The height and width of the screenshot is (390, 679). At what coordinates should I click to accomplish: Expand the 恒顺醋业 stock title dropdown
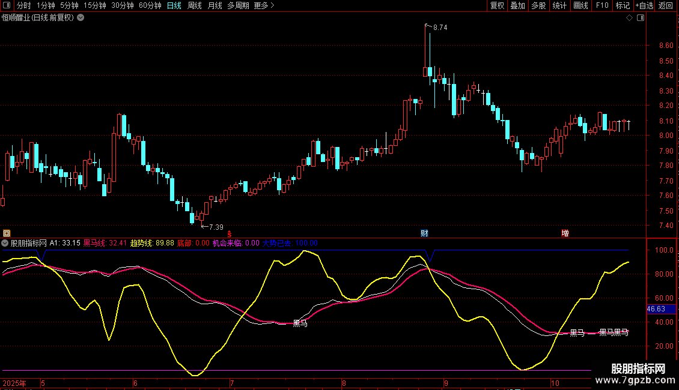(81, 17)
